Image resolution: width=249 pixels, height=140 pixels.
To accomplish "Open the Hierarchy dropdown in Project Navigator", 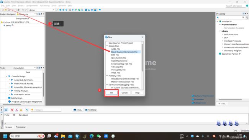I will pyautogui.click(x=35, y=14).
